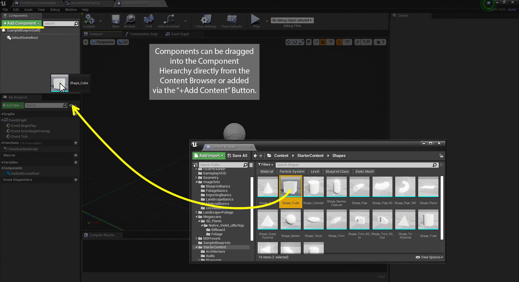Open camera speed 4 setting
This screenshot has width=519, height=282.
point(380,42)
